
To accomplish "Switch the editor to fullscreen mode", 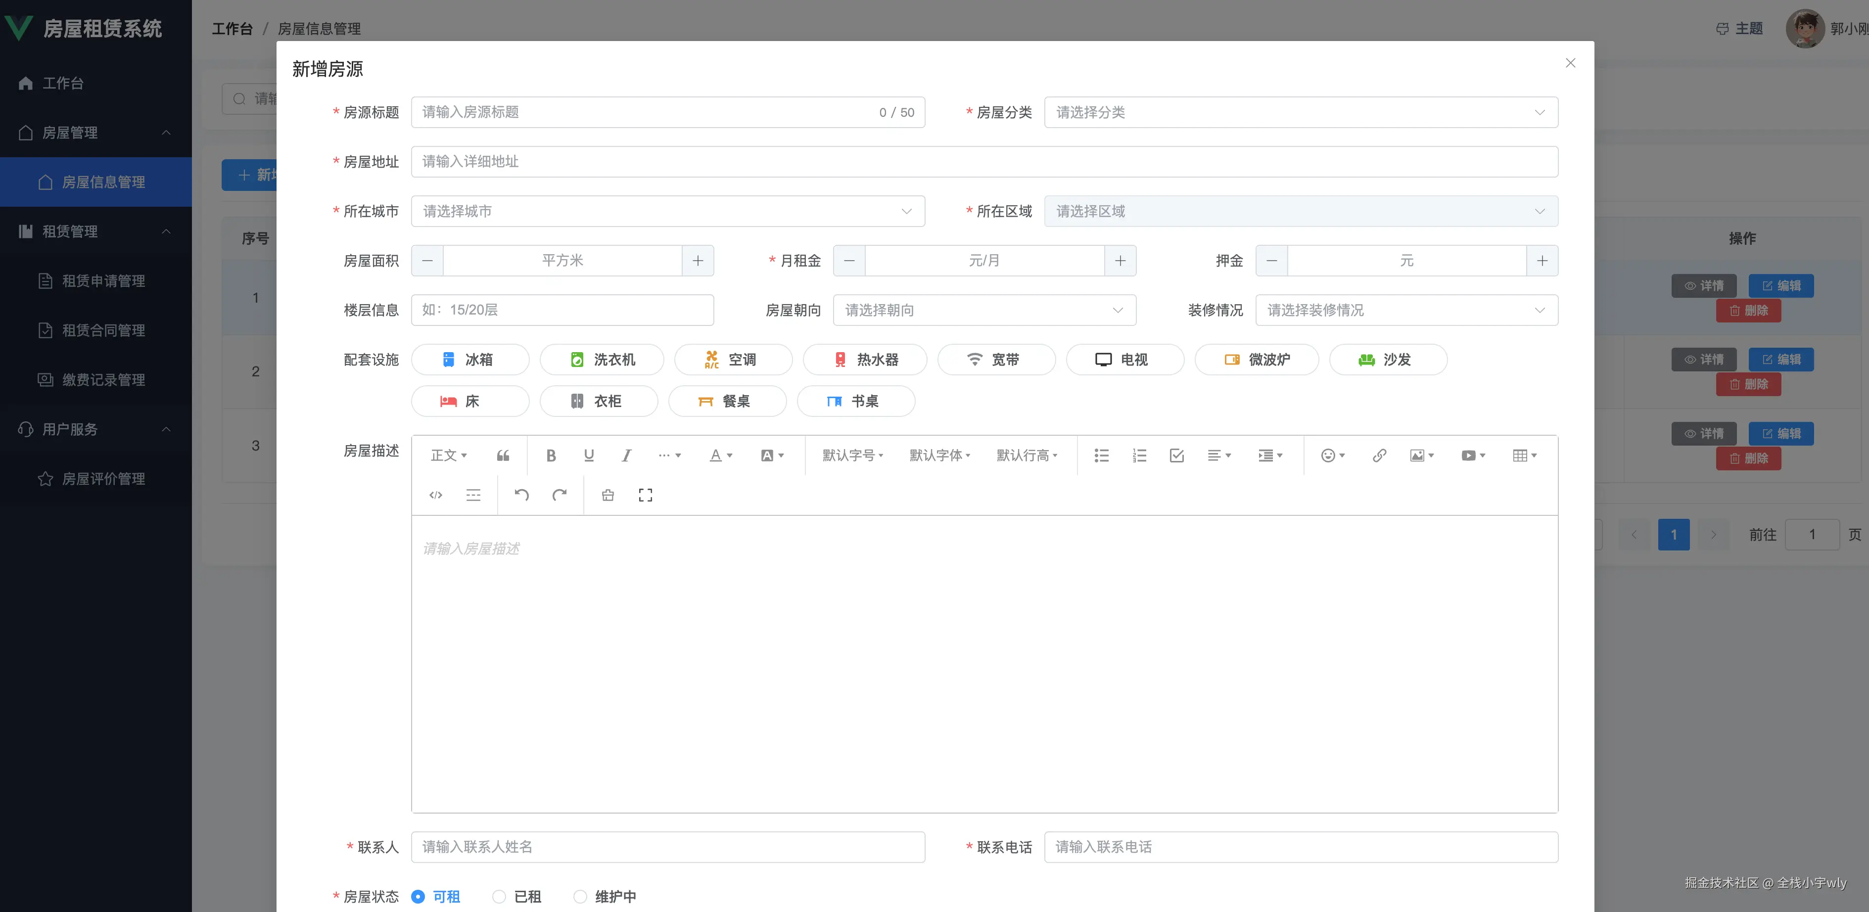I will [645, 495].
